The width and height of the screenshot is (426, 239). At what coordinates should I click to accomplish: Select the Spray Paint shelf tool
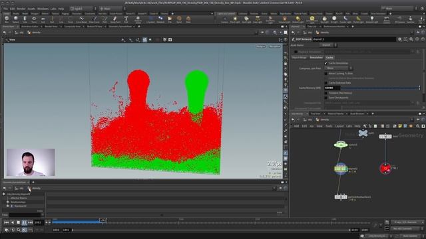click(114, 19)
